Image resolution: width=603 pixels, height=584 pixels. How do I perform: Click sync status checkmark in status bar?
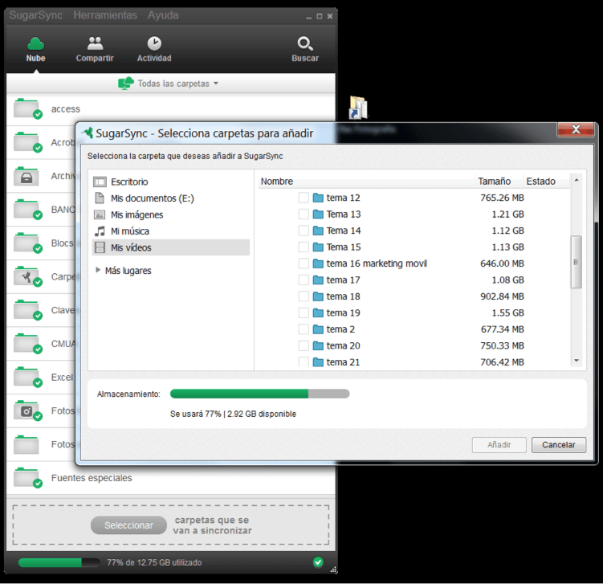click(x=318, y=562)
